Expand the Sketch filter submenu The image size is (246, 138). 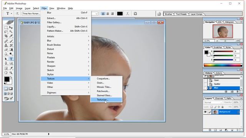coord(66,70)
